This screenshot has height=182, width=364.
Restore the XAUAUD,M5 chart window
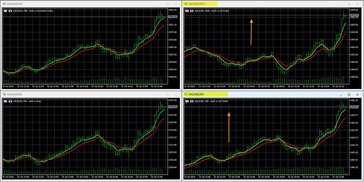[x=167, y=4]
